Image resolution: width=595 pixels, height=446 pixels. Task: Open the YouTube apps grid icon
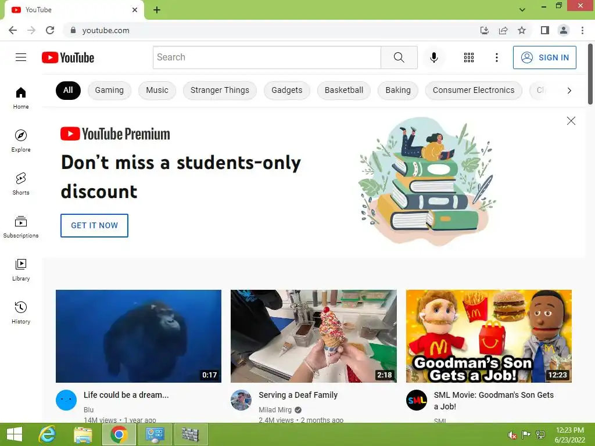coord(469,57)
